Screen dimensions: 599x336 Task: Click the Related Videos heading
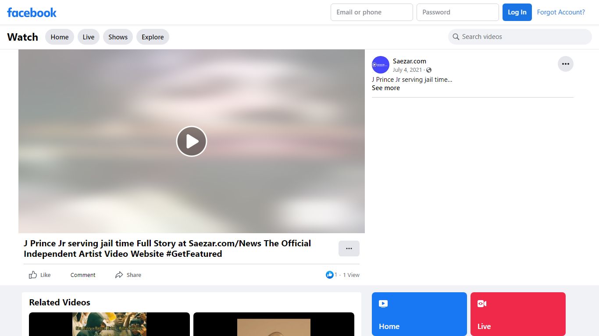[x=60, y=302]
